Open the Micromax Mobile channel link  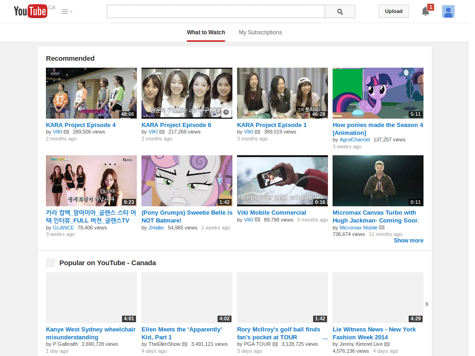click(359, 228)
